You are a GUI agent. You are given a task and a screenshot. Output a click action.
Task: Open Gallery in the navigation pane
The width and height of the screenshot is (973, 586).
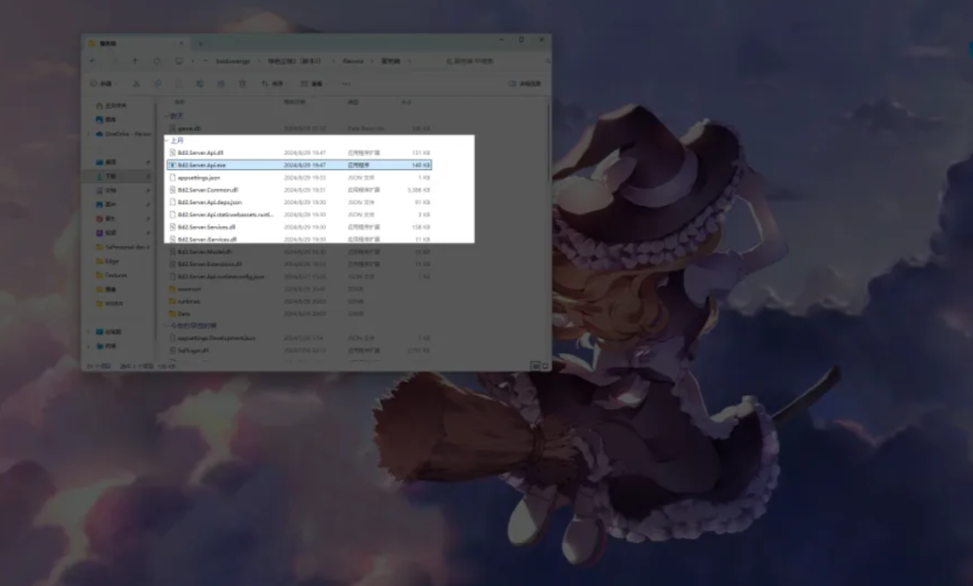[106, 119]
